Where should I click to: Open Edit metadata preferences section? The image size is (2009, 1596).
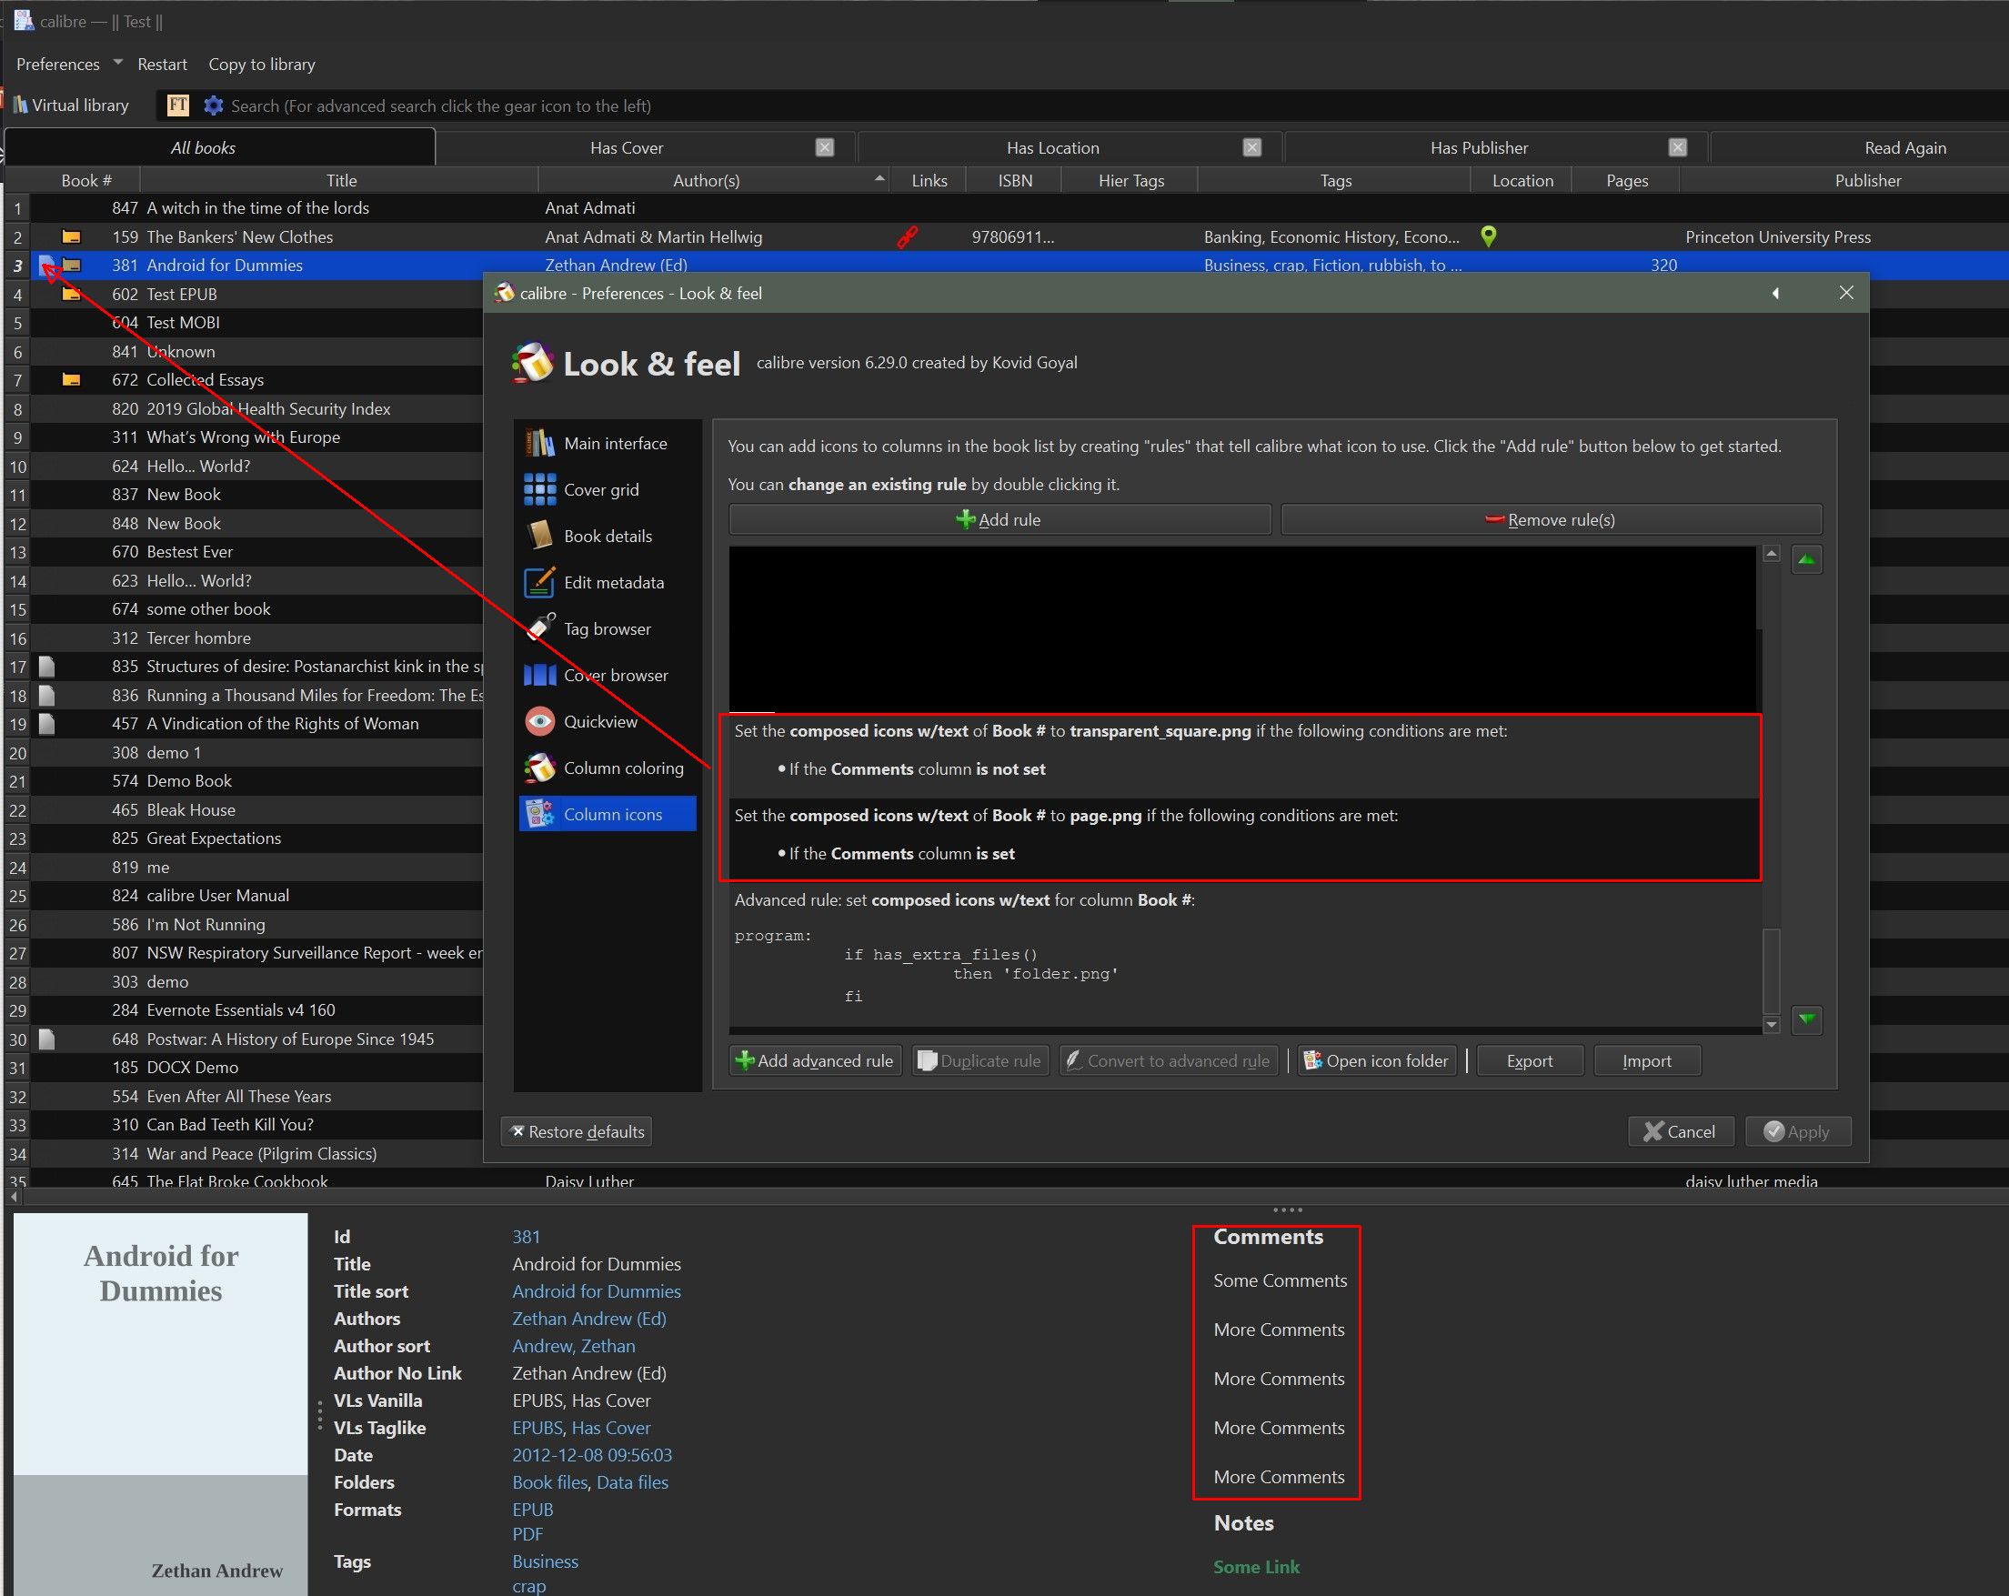pyautogui.click(x=607, y=582)
